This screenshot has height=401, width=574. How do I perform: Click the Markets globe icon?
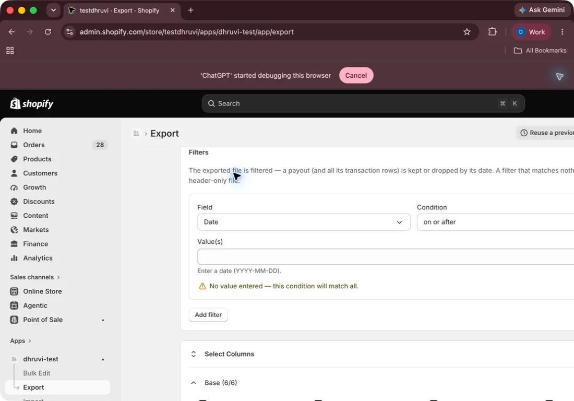tap(14, 230)
